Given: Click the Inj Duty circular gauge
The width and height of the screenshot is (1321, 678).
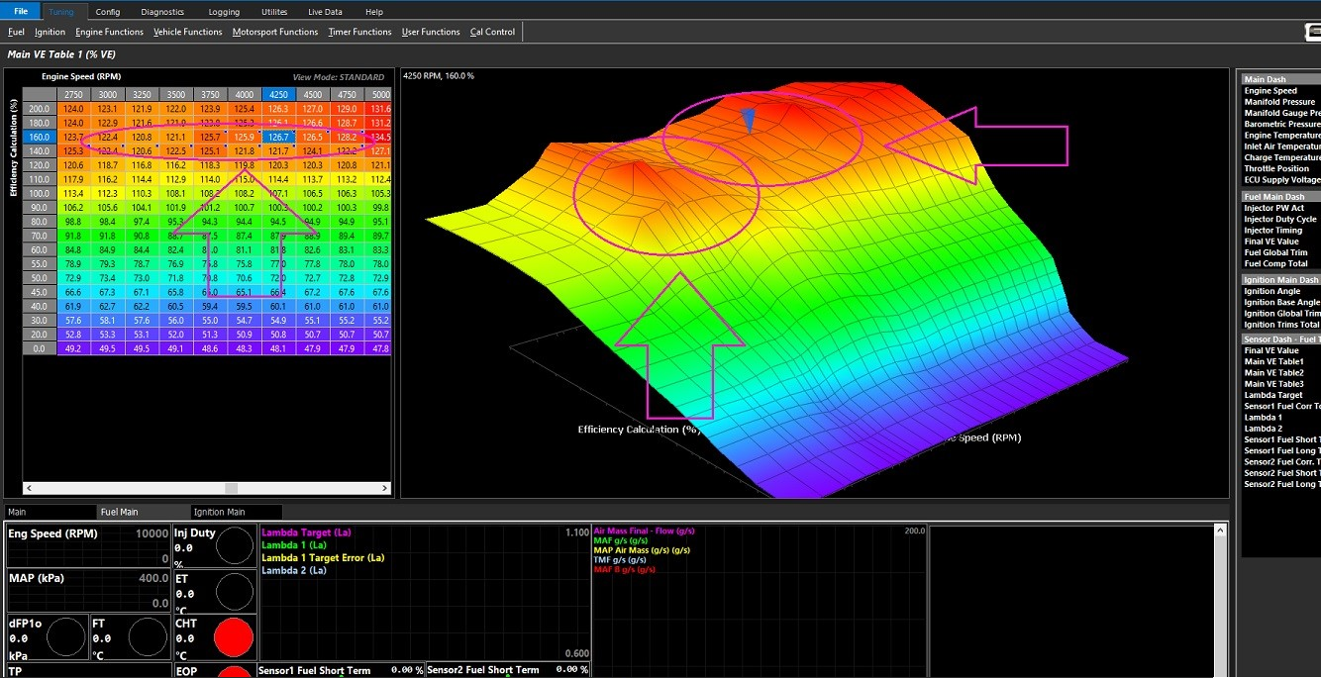Looking at the screenshot, I should pos(235,546).
